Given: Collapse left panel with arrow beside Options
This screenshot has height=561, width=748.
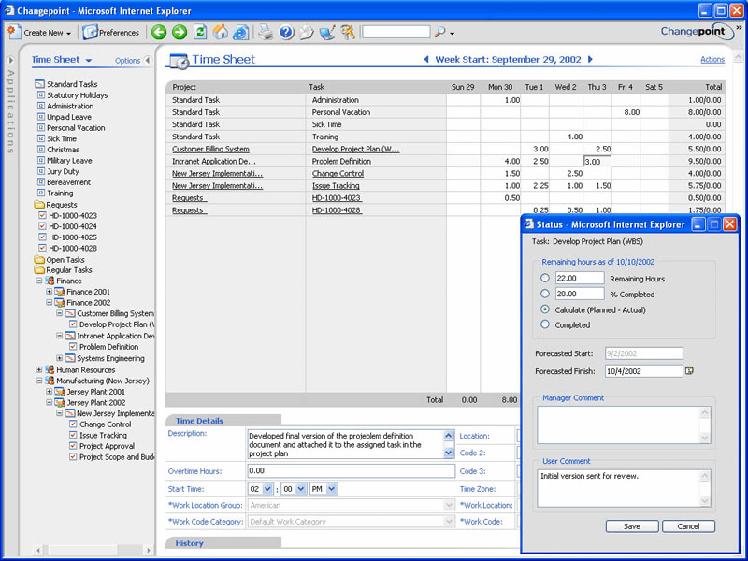Looking at the screenshot, I should tap(148, 60).
